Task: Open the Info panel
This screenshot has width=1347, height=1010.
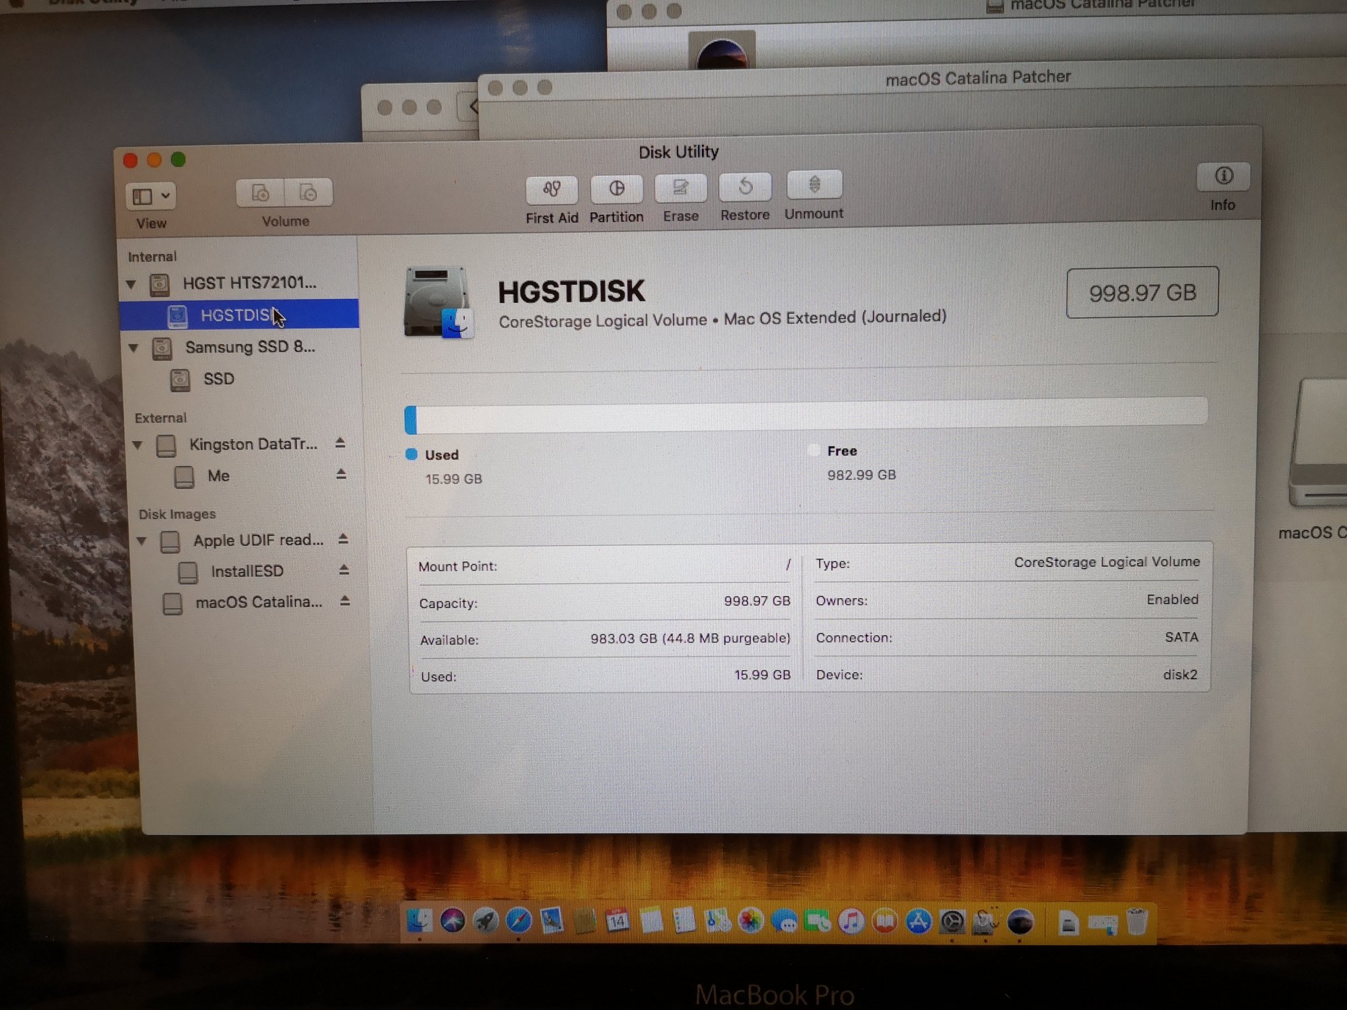Action: 1223,176
